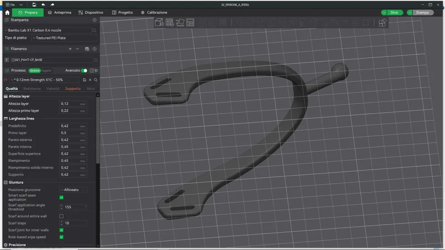Viewport: 445px width, 250px height.
Task: Click the Add cube toolbar icon
Action: pos(159,22)
